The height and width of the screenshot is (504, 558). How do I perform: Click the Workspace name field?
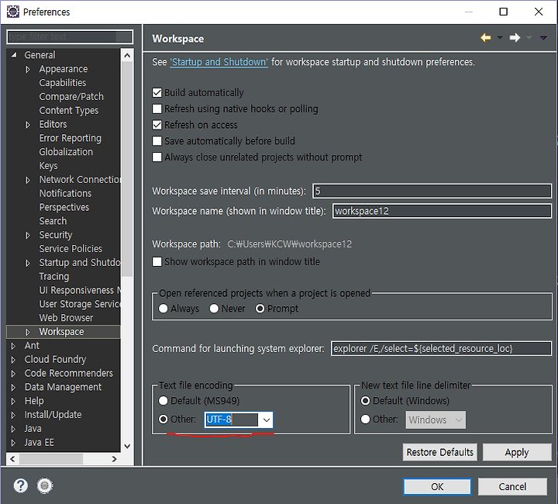442,211
